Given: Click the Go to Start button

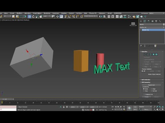Looking at the screenshot, I should pos(113,107).
